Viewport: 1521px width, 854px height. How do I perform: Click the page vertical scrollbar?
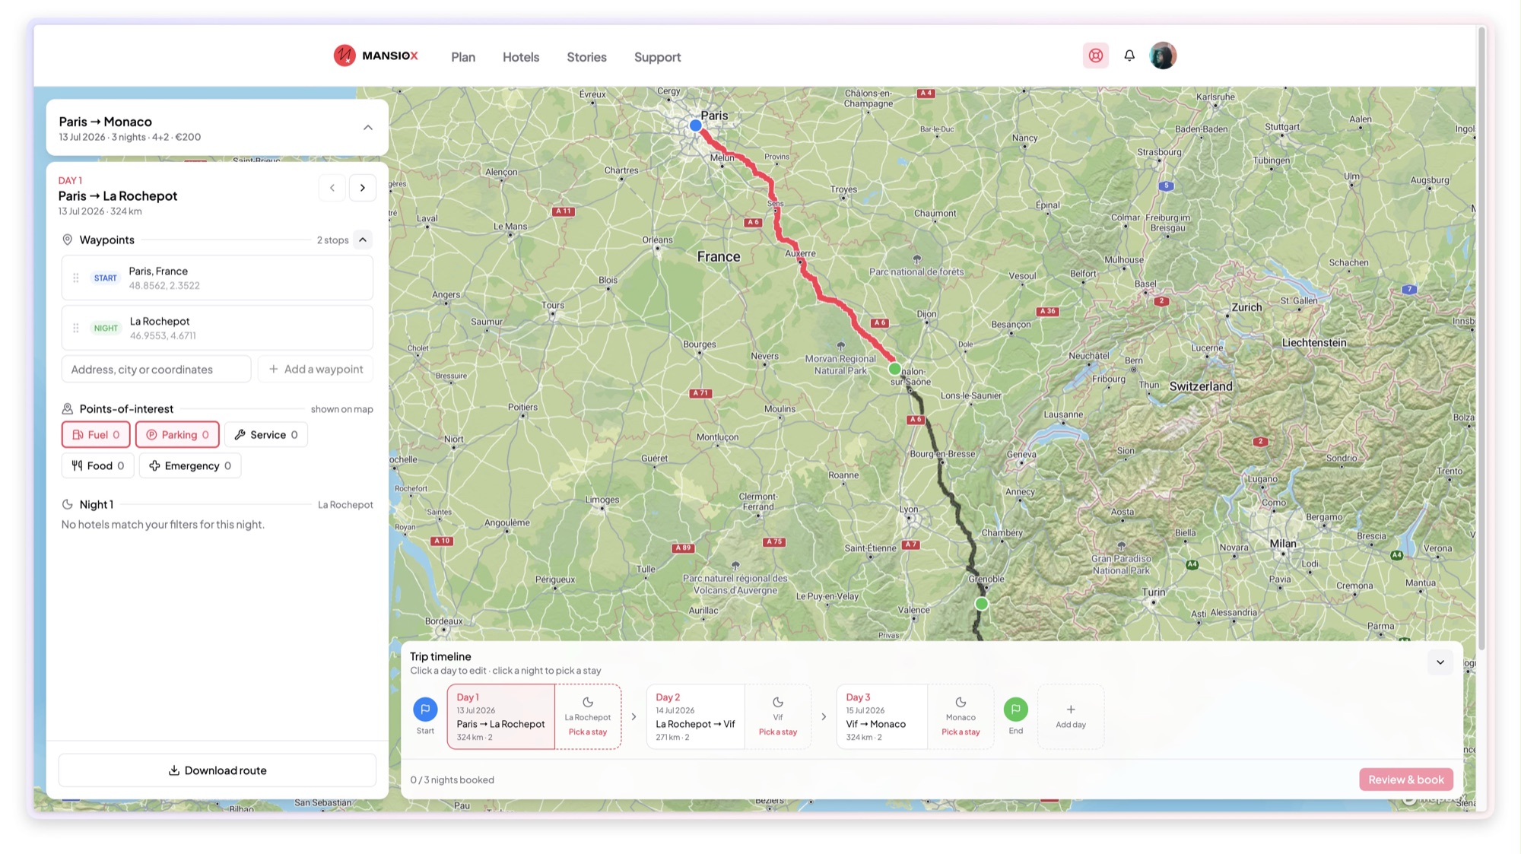tap(1481, 338)
